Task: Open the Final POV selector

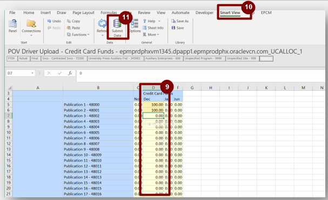Action: pyautogui.click(x=35, y=58)
